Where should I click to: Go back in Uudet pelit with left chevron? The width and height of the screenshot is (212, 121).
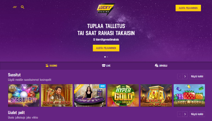[x=180, y=114]
